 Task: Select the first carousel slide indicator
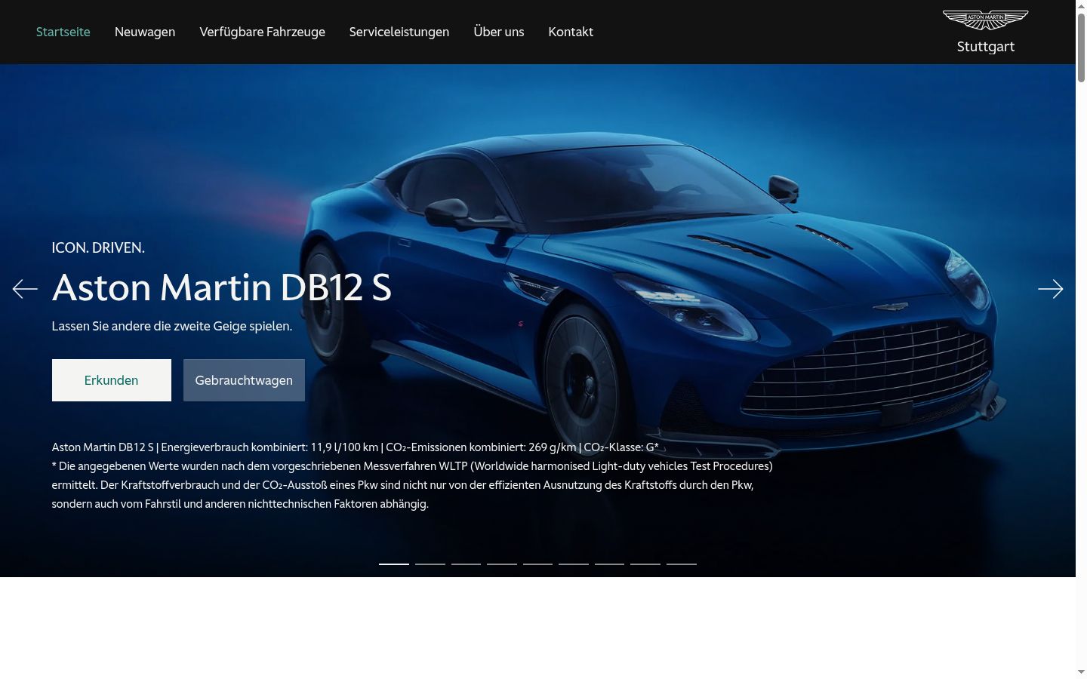tap(394, 564)
